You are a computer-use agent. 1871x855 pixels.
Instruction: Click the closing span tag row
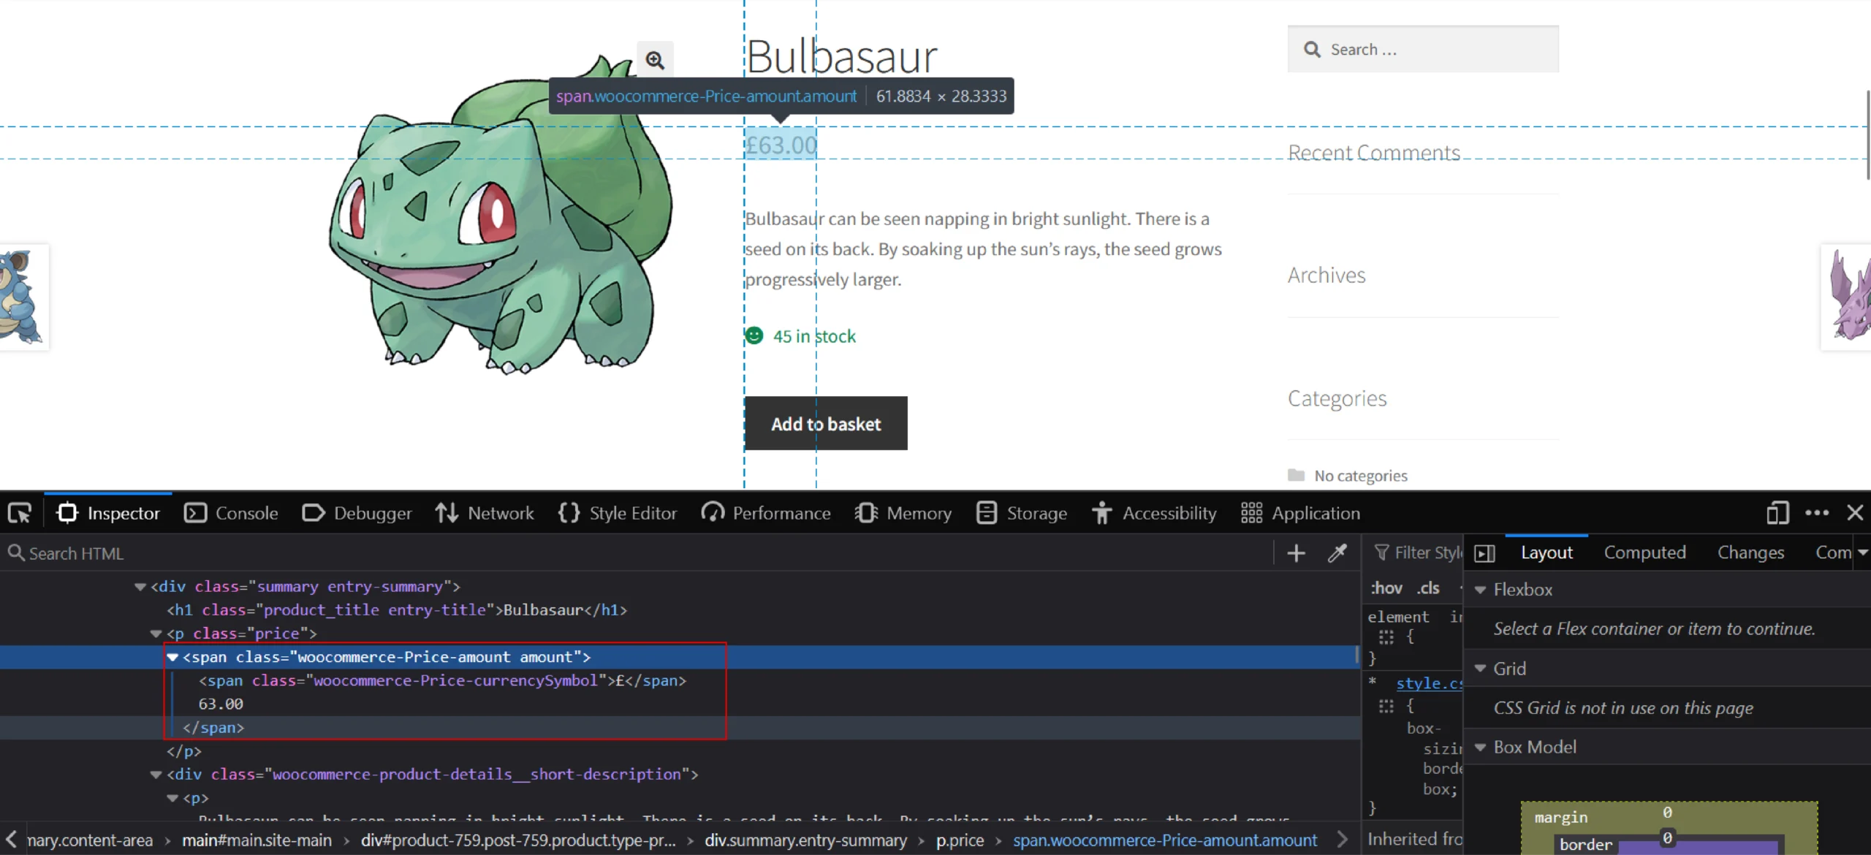(x=680, y=728)
